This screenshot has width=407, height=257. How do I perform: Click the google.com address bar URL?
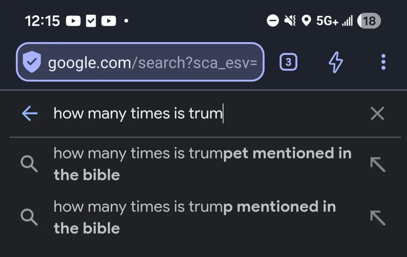coord(152,63)
